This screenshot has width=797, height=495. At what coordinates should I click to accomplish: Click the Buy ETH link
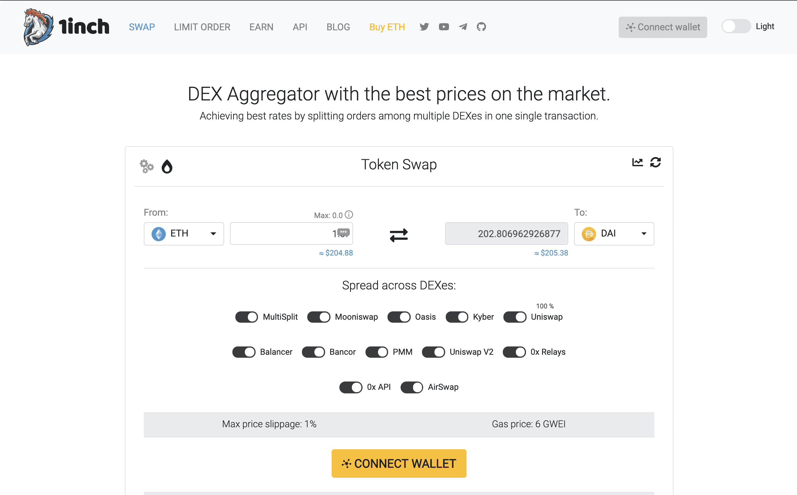pos(387,27)
